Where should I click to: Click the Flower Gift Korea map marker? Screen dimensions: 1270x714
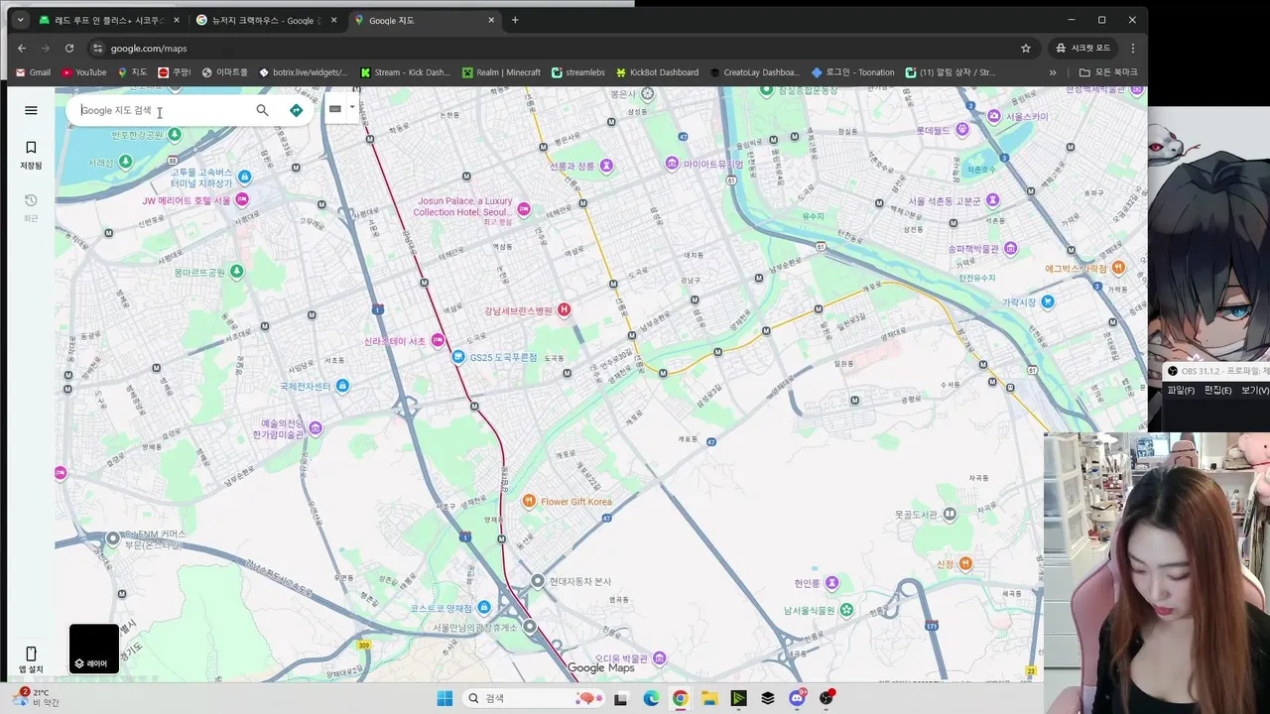point(530,502)
